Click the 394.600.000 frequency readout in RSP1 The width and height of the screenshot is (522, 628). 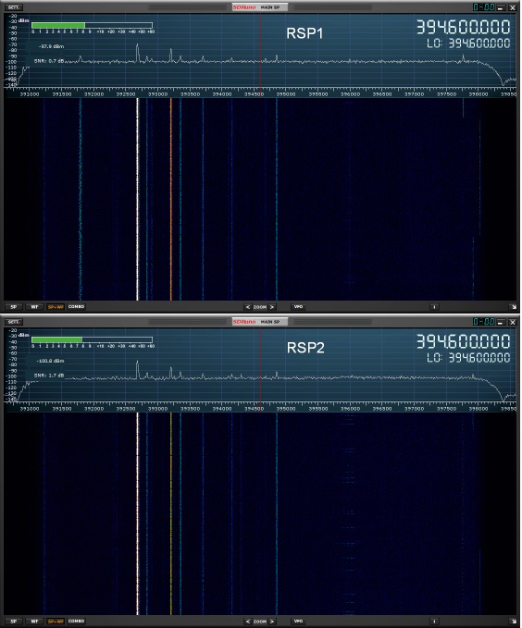pos(463,27)
